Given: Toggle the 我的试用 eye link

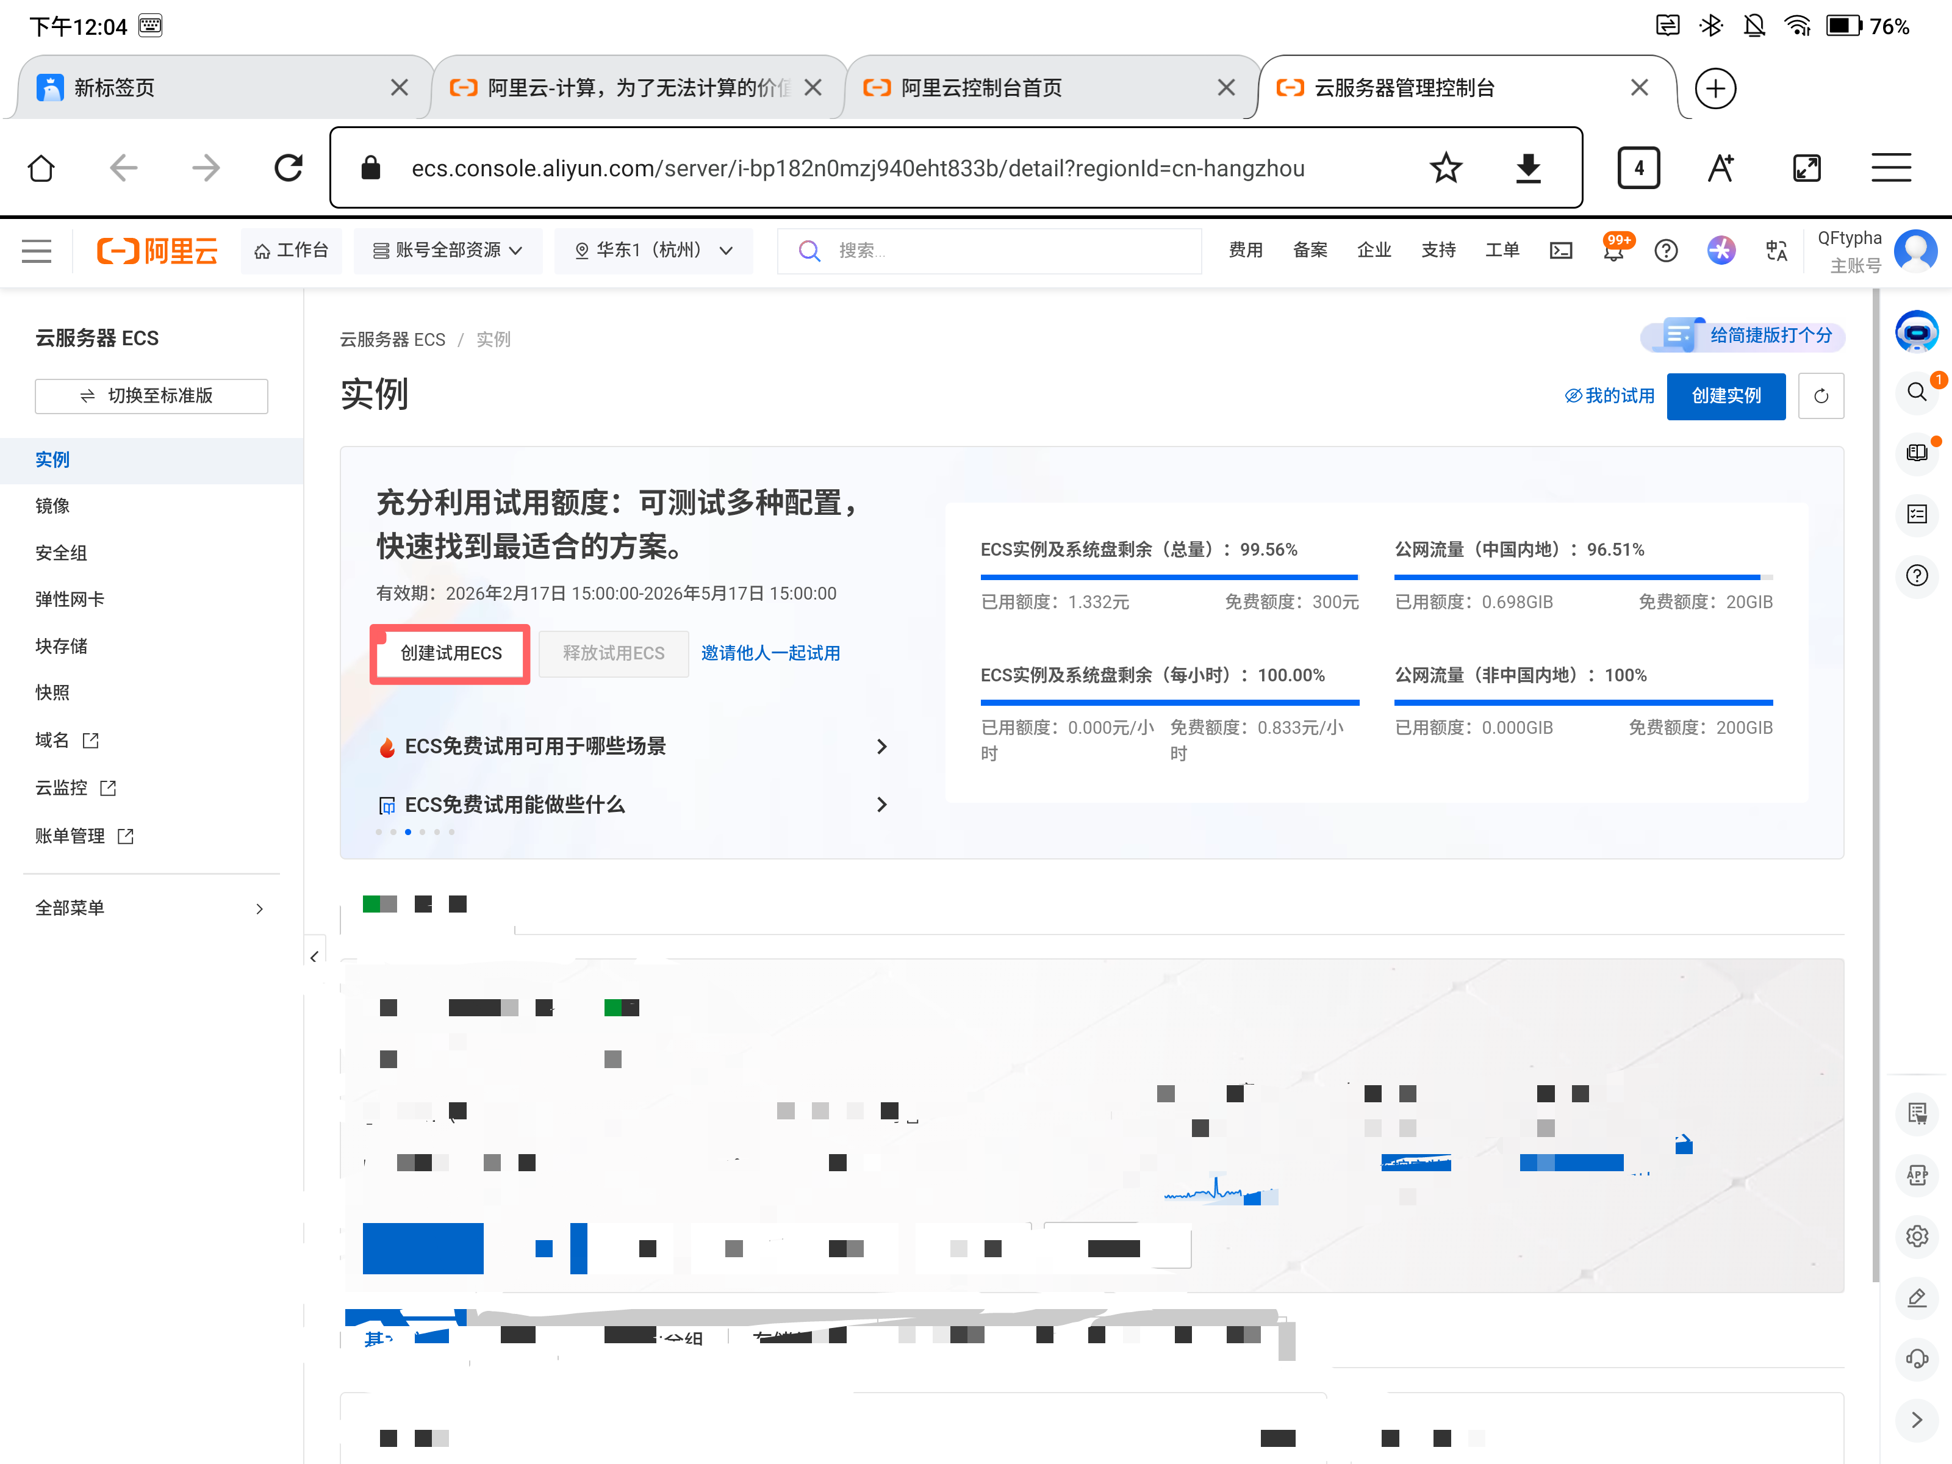Looking at the screenshot, I should [1610, 396].
